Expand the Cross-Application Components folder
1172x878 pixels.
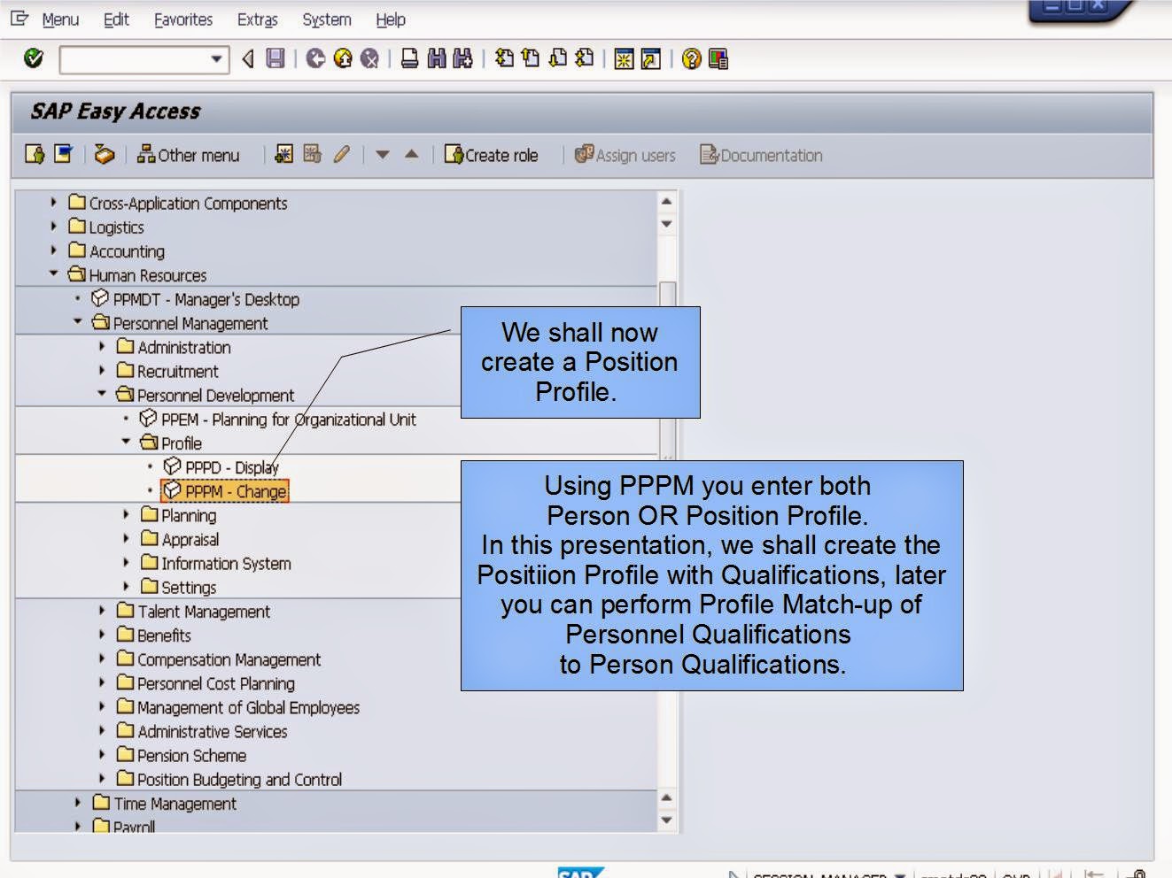click(54, 203)
